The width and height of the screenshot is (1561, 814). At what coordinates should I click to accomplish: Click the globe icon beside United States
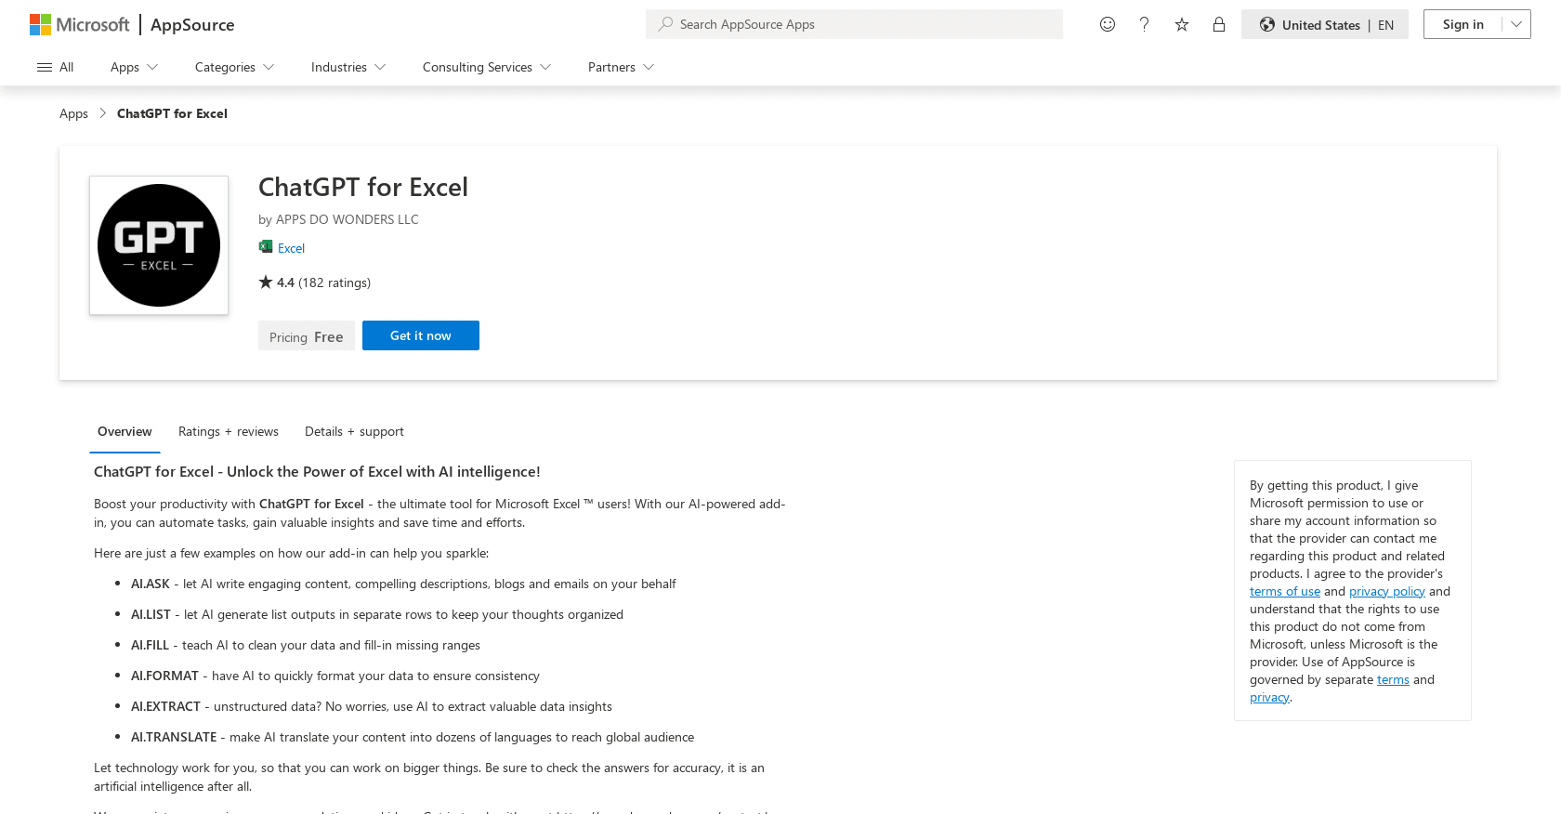point(1267,24)
